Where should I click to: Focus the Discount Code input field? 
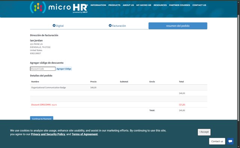43,69
